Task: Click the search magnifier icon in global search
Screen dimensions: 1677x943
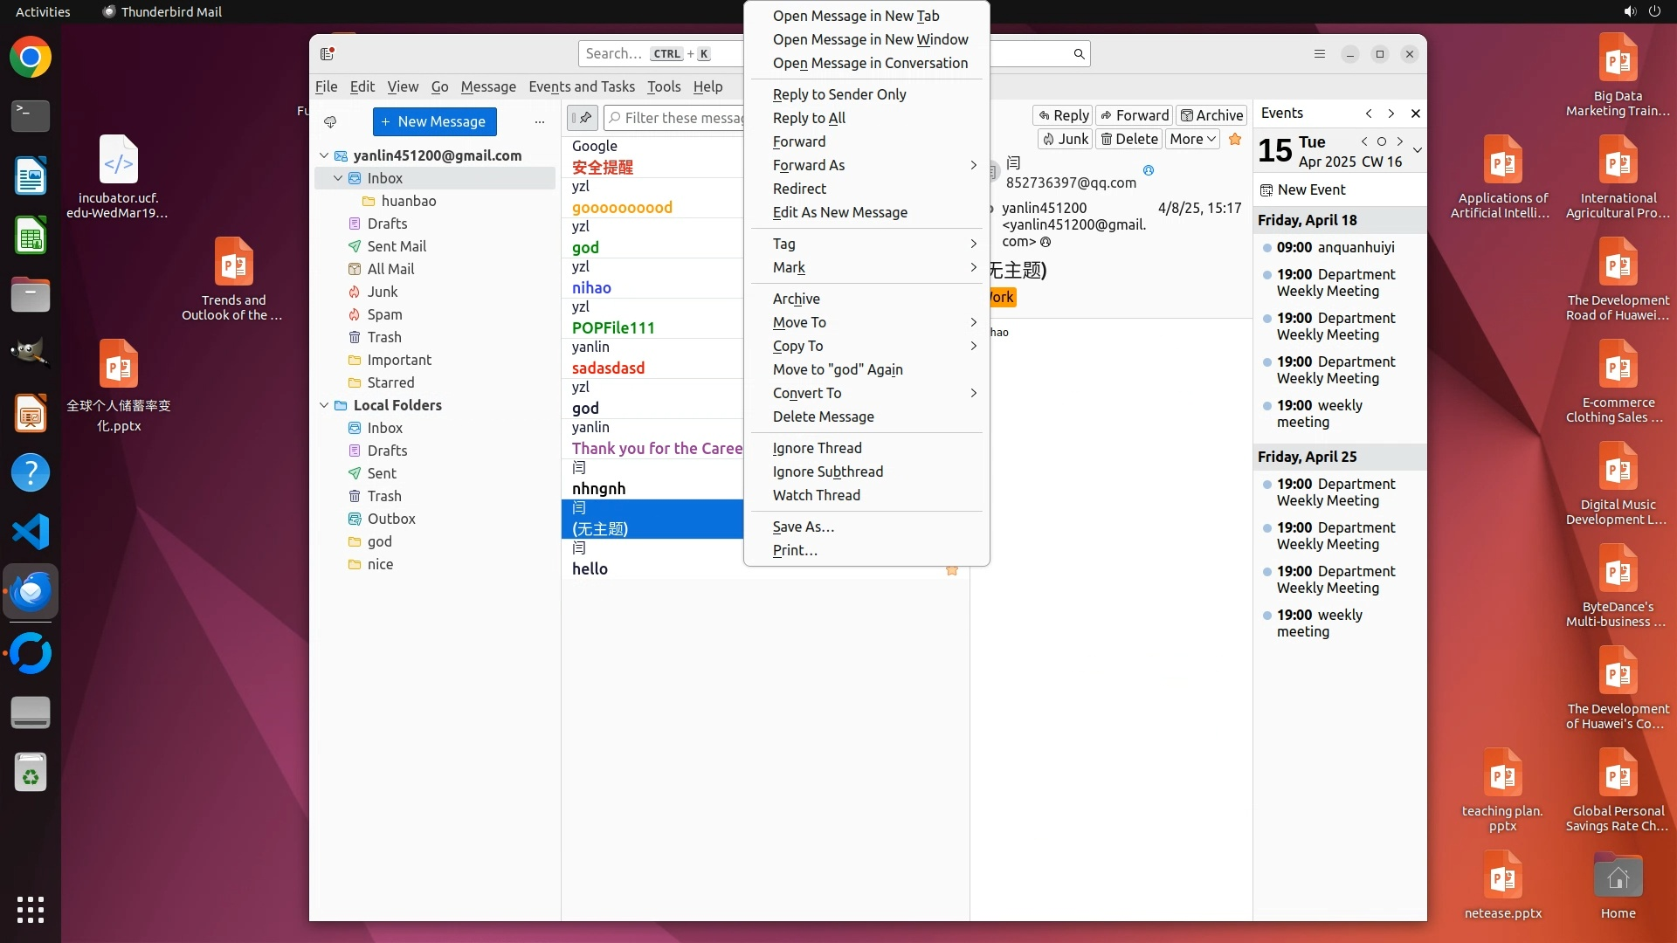Action: (x=1079, y=54)
